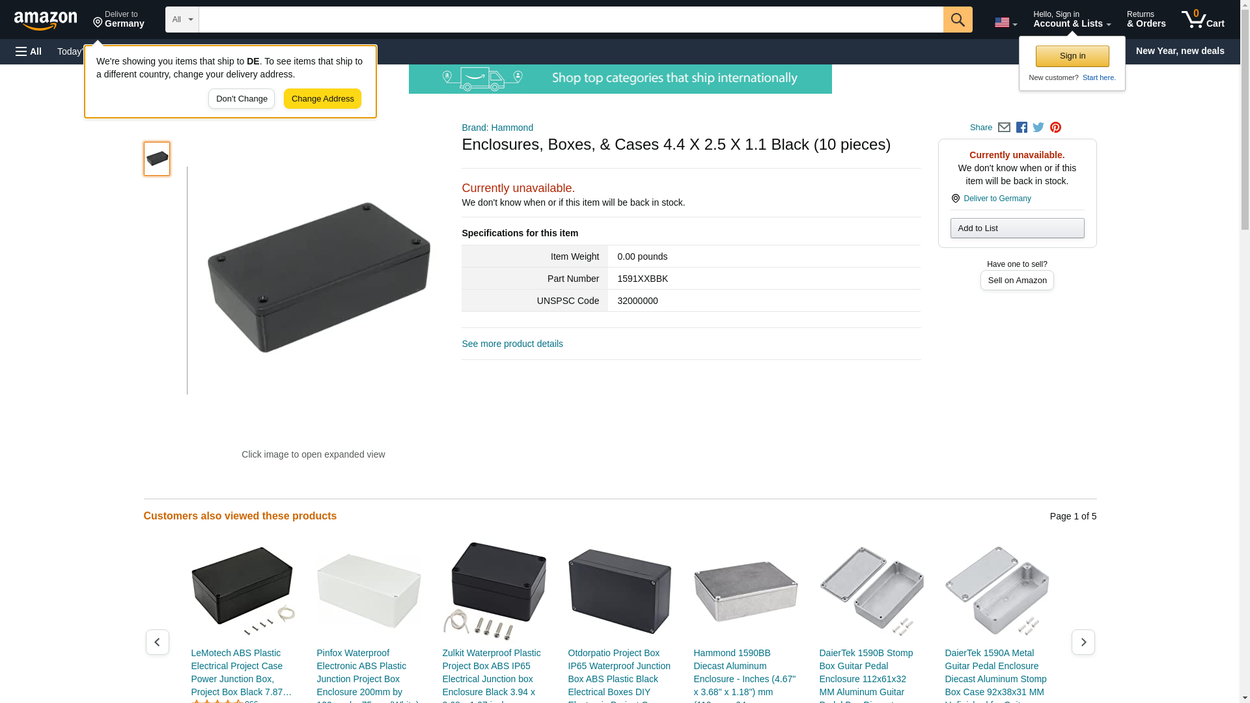Screen dimensions: 1250x703
Task: Go to previous carousel page arrow
Action: [x=157, y=642]
